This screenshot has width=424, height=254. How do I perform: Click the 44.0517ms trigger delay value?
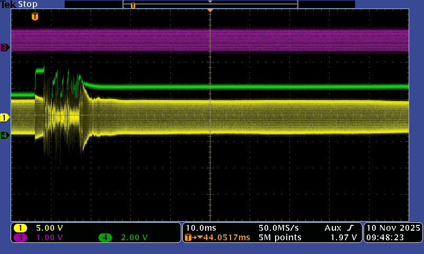pyautogui.click(x=227, y=238)
